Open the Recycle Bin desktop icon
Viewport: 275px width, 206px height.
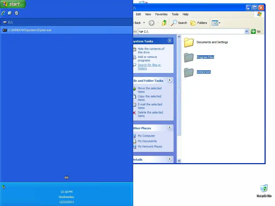point(264,191)
